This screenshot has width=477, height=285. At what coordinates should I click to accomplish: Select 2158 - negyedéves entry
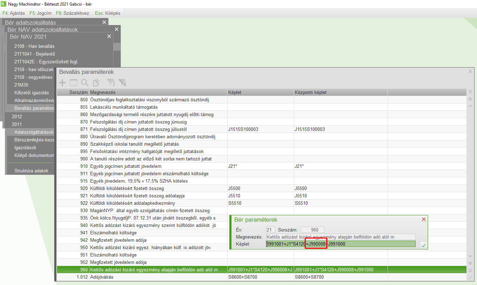coord(33,77)
